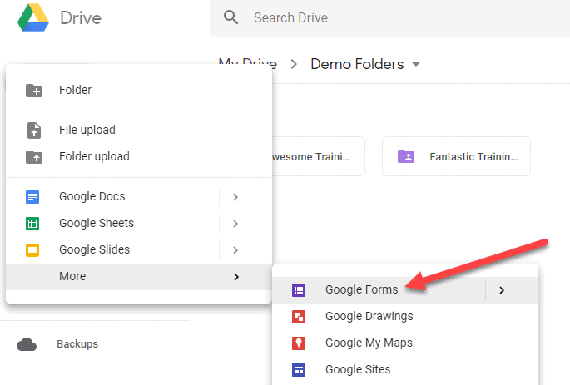The height and width of the screenshot is (385, 570).
Task: Click the Google My Maps icon
Action: point(299,343)
